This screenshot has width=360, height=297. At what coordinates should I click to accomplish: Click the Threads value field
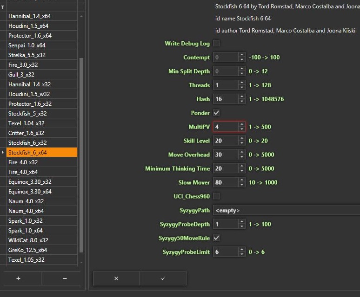coord(226,85)
